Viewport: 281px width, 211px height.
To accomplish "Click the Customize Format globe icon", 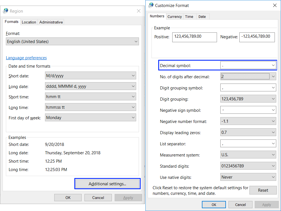I will (151, 5).
